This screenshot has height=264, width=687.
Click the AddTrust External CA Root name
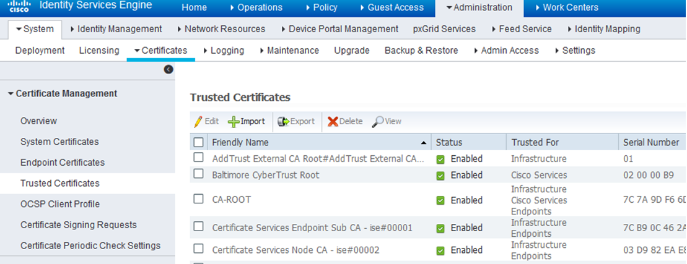point(318,159)
